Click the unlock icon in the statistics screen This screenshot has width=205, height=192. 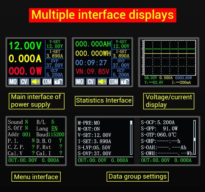coord(125,82)
